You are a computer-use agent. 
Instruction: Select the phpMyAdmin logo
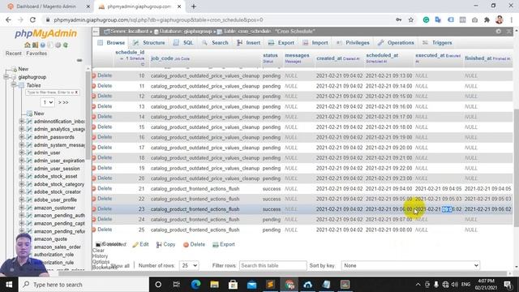pos(45,33)
